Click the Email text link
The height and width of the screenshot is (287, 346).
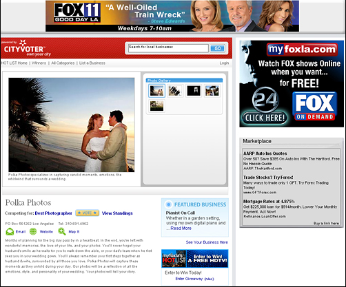[21, 232]
